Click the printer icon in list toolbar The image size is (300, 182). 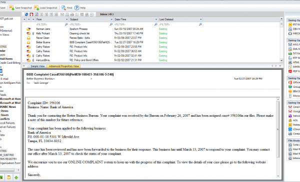pos(72,14)
